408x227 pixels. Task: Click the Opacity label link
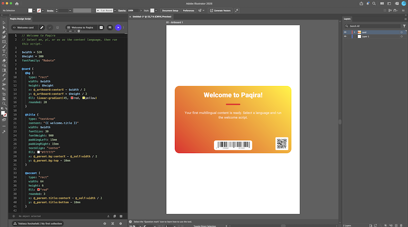pyautogui.click(x=122, y=11)
